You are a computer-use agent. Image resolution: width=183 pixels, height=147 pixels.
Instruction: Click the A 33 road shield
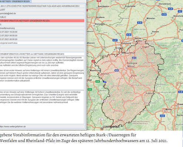(x=164, y=14)
